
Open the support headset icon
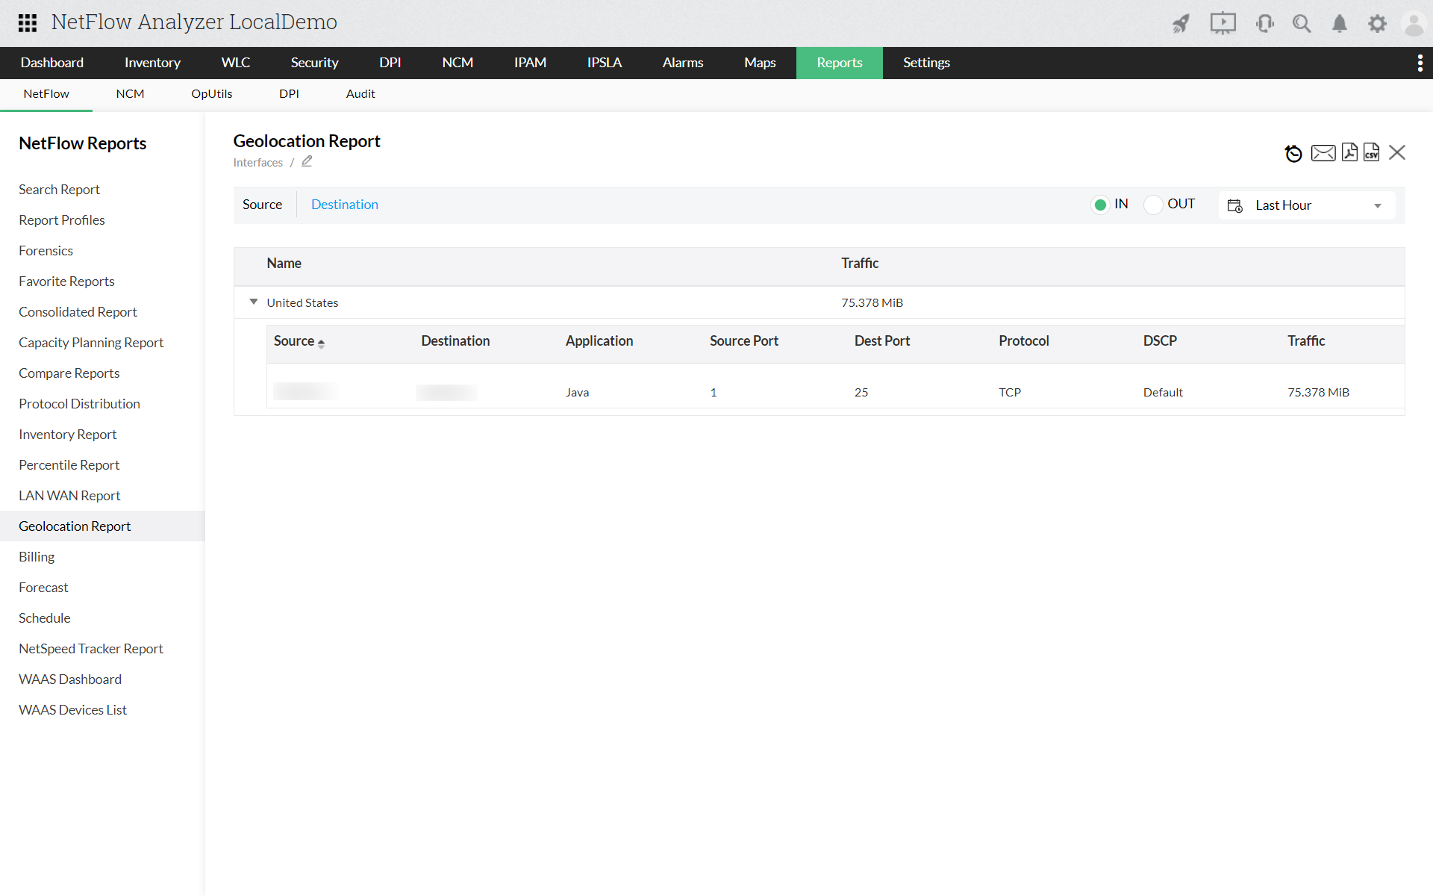(x=1265, y=23)
